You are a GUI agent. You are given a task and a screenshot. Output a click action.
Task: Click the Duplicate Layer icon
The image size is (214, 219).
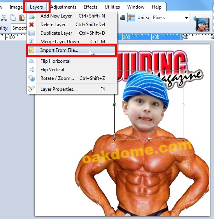[32, 33]
